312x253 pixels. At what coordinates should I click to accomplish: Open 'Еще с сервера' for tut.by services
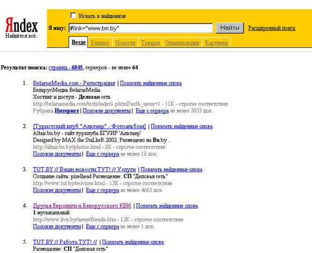[x=102, y=190]
